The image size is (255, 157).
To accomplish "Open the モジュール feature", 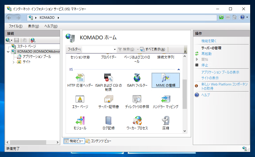I will click(x=80, y=123).
